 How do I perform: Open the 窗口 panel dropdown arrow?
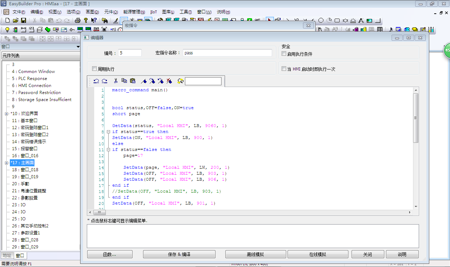[x=78, y=47]
